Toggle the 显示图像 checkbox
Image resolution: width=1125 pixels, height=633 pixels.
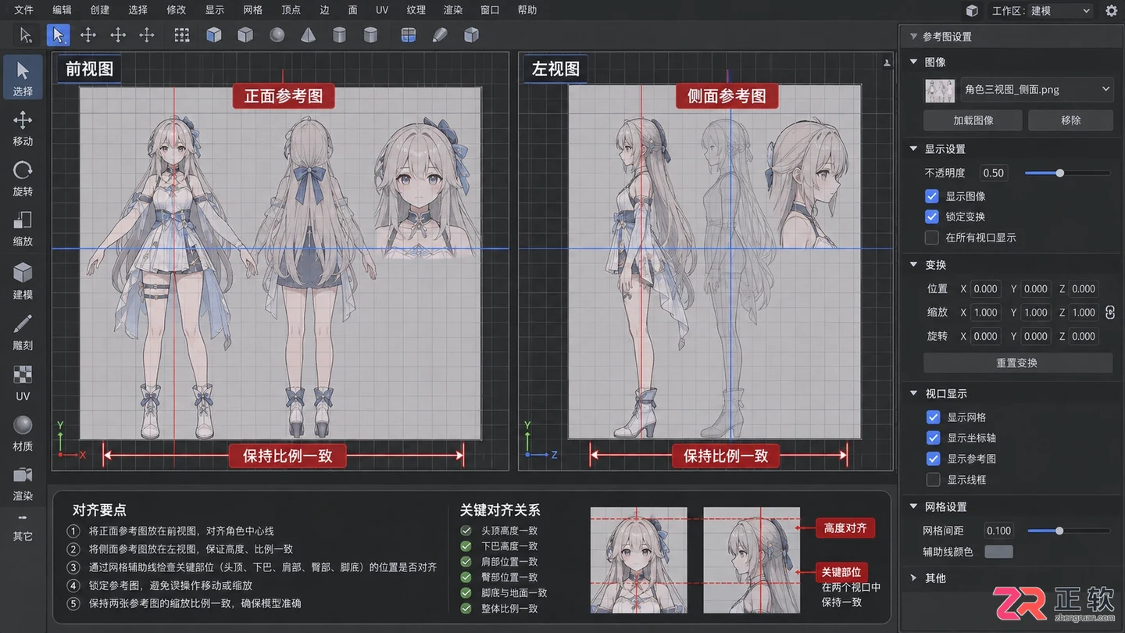coord(931,196)
